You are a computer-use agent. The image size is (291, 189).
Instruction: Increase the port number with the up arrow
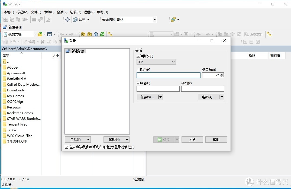pos(222,74)
